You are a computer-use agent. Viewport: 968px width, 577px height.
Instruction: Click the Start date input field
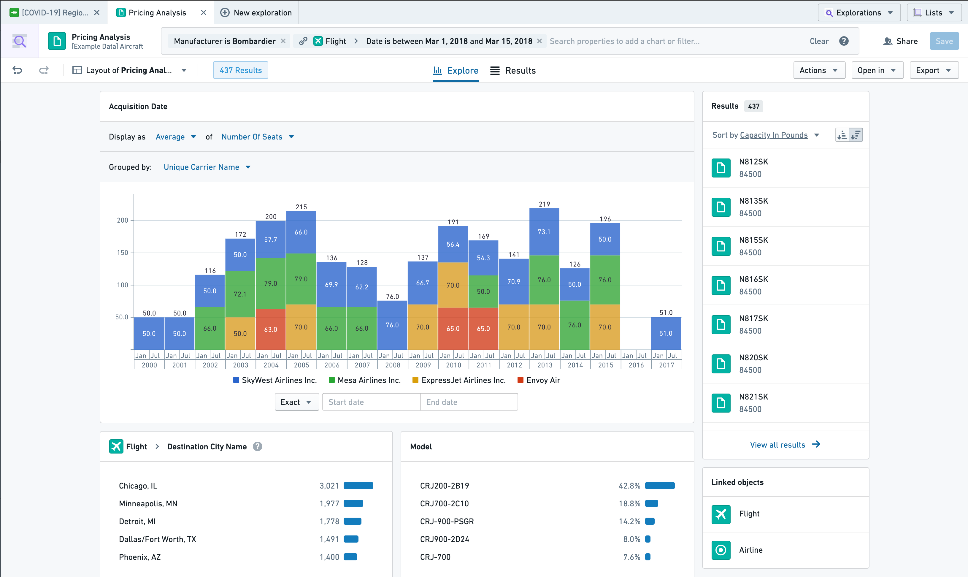[371, 402]
